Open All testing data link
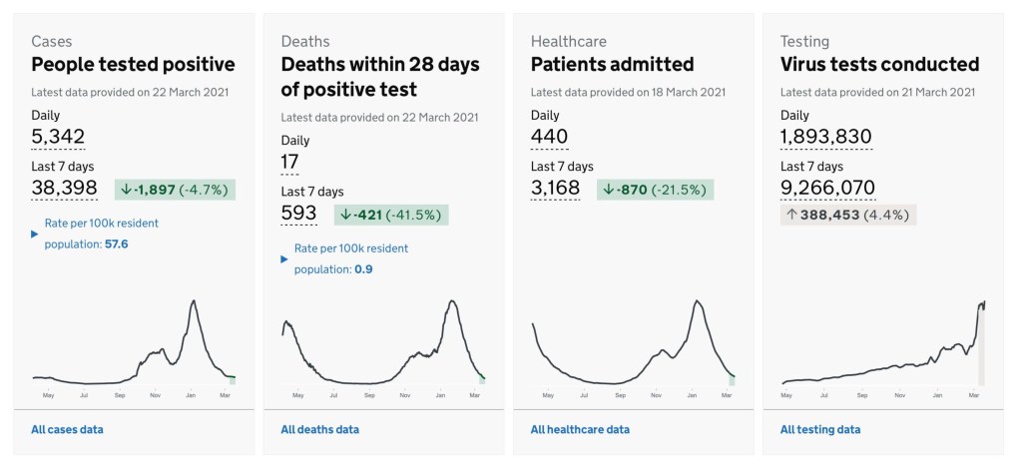The image size is (1022, 468). [x=819, y=430]
